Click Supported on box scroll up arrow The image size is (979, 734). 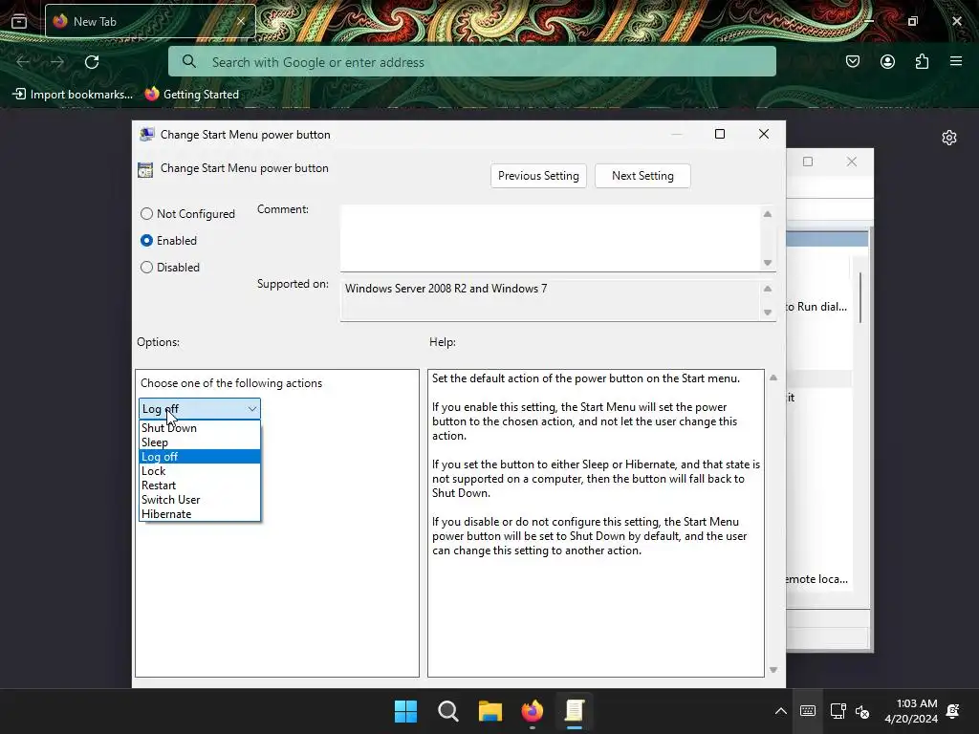(x=768, y=289)
